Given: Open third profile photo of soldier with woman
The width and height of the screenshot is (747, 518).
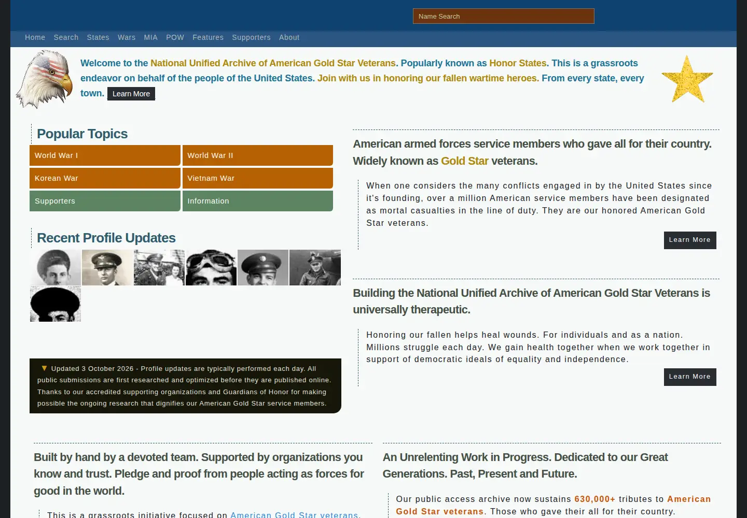Looking at the screenshot, I should pos(159,267).
